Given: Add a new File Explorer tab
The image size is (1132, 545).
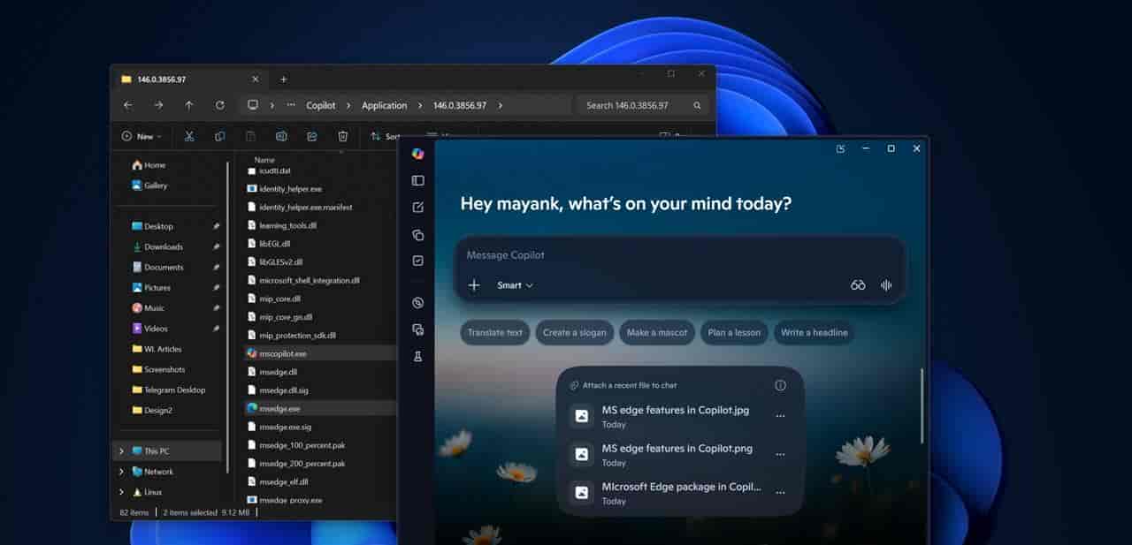Looking at the screenshot, I should click(283, 79).
